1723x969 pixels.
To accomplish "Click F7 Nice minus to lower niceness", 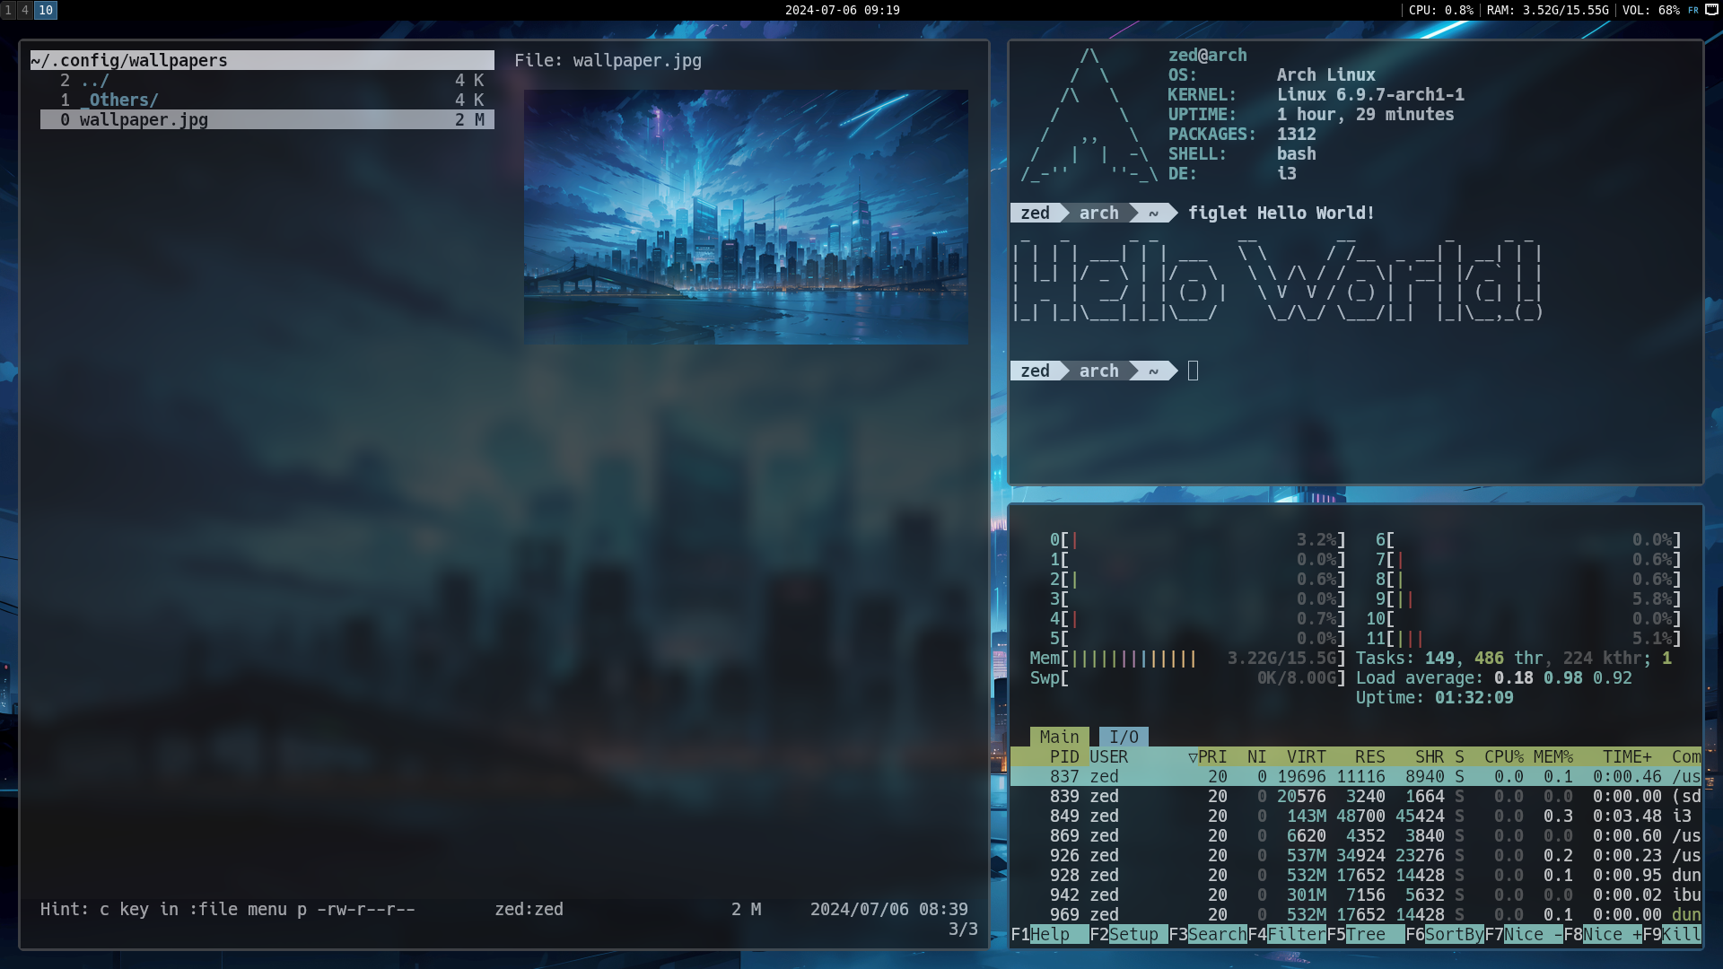I will tap(1524, 934).
